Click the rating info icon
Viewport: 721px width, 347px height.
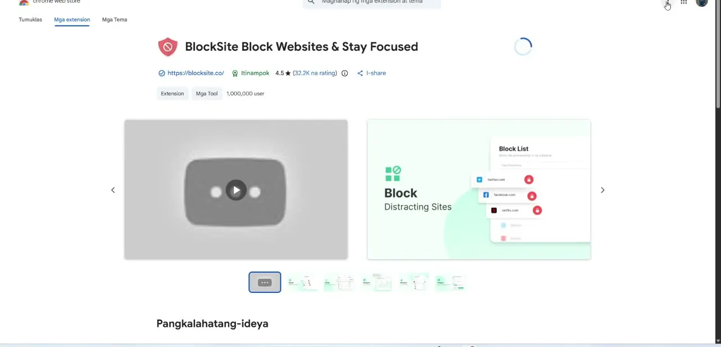click(345, 73)
